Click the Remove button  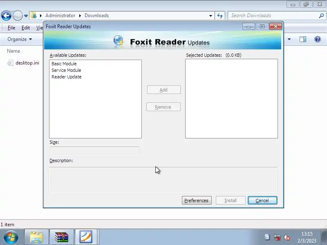[x=163, y=107]
